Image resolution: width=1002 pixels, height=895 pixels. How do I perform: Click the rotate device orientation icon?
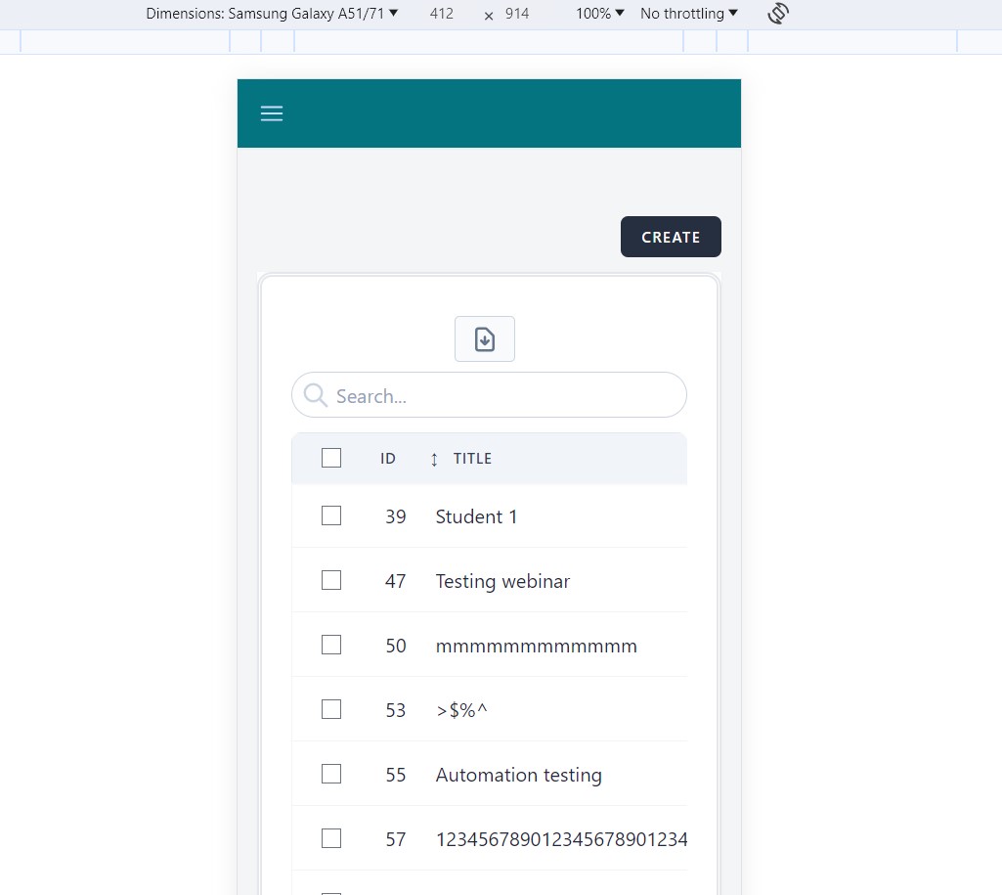778,14
